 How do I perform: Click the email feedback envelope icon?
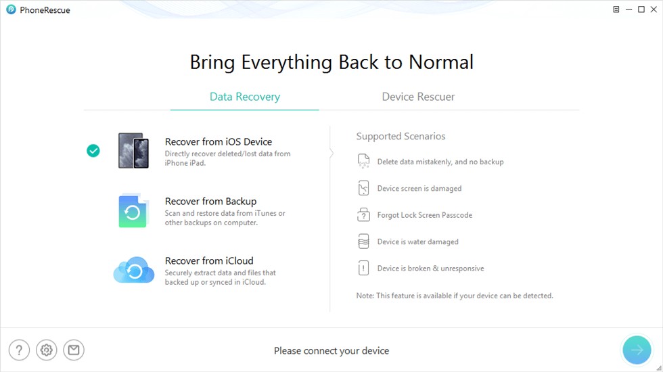click(x=74, y=350)
